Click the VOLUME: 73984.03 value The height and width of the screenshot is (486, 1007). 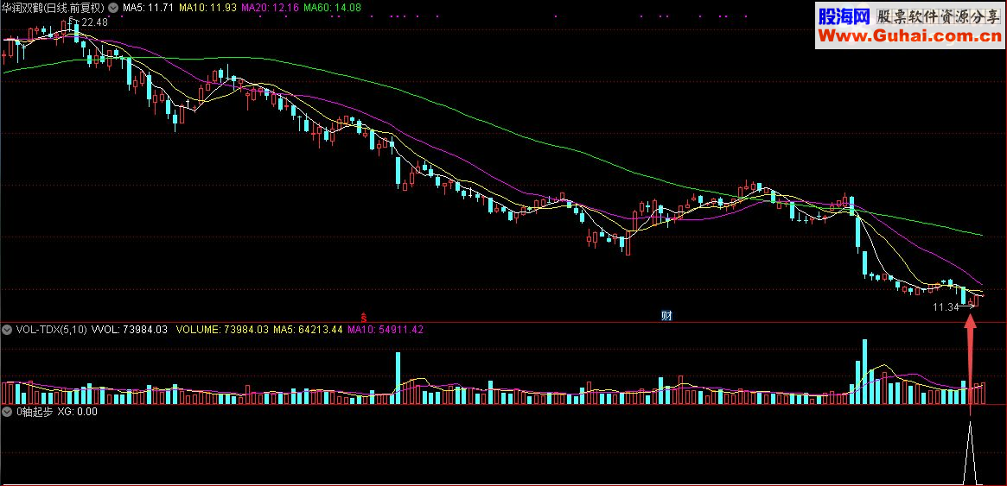(x=221, y=330)
